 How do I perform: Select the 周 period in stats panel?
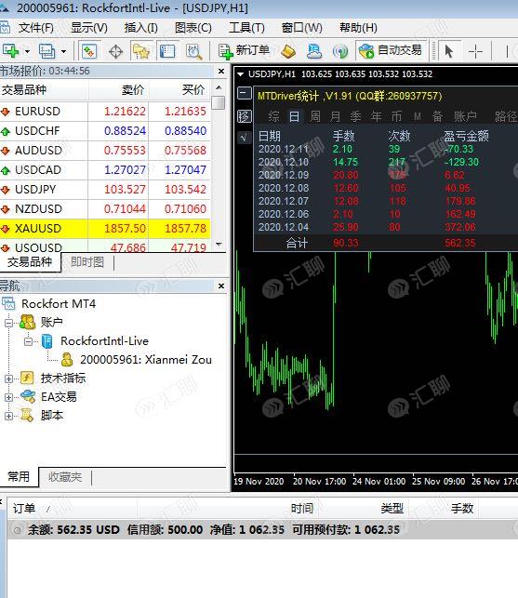pyautogui.click(x=315, y=116)
